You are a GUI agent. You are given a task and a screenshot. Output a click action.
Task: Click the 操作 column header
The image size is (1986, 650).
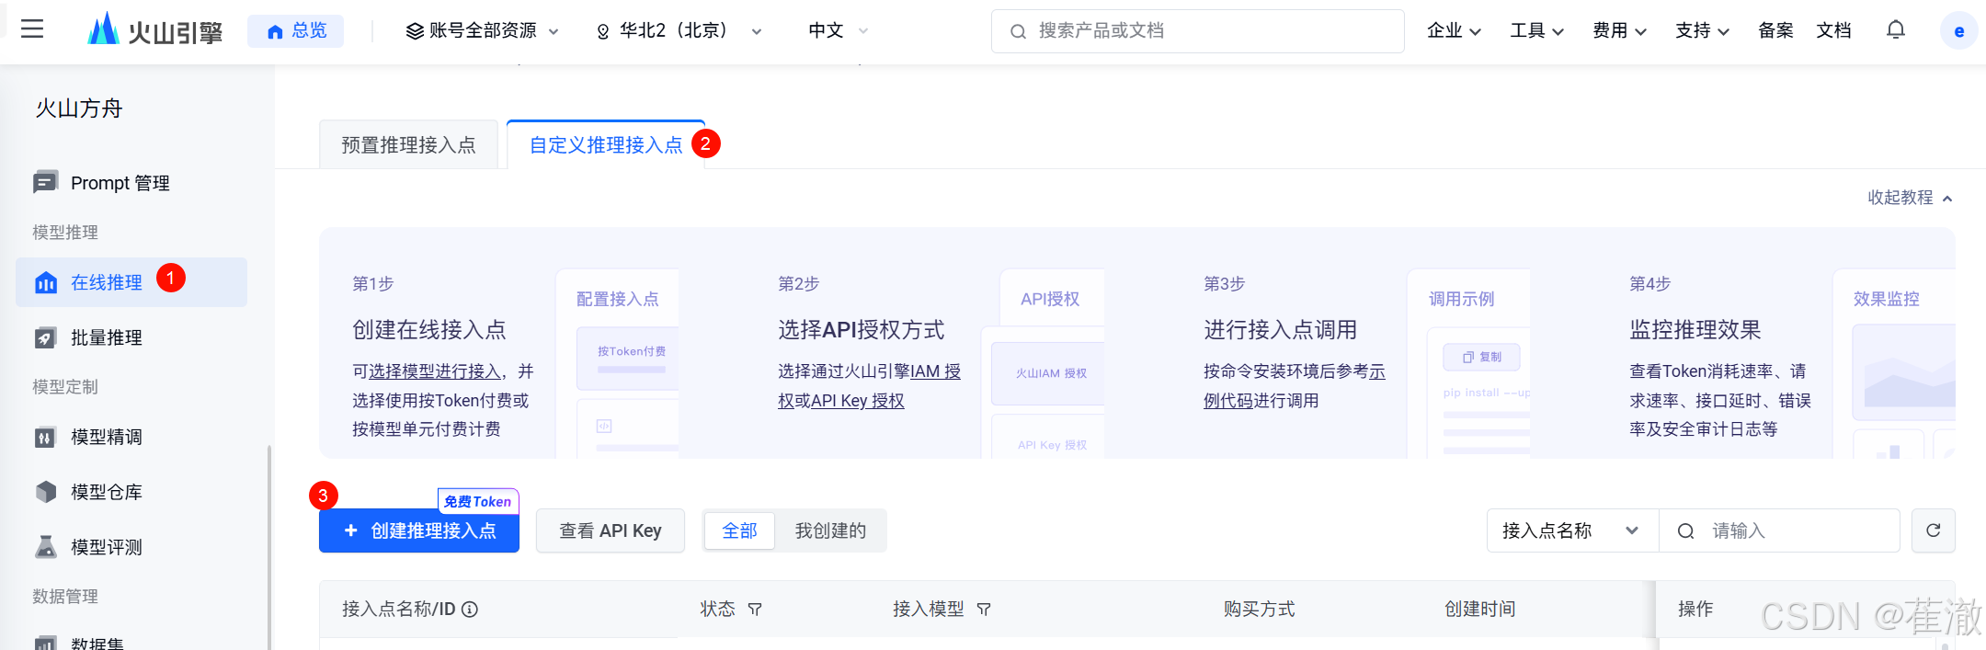1695,609
